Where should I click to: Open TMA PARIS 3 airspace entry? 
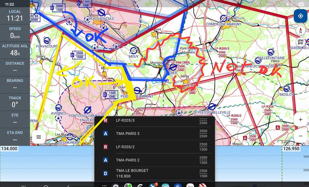pos(154,134)
